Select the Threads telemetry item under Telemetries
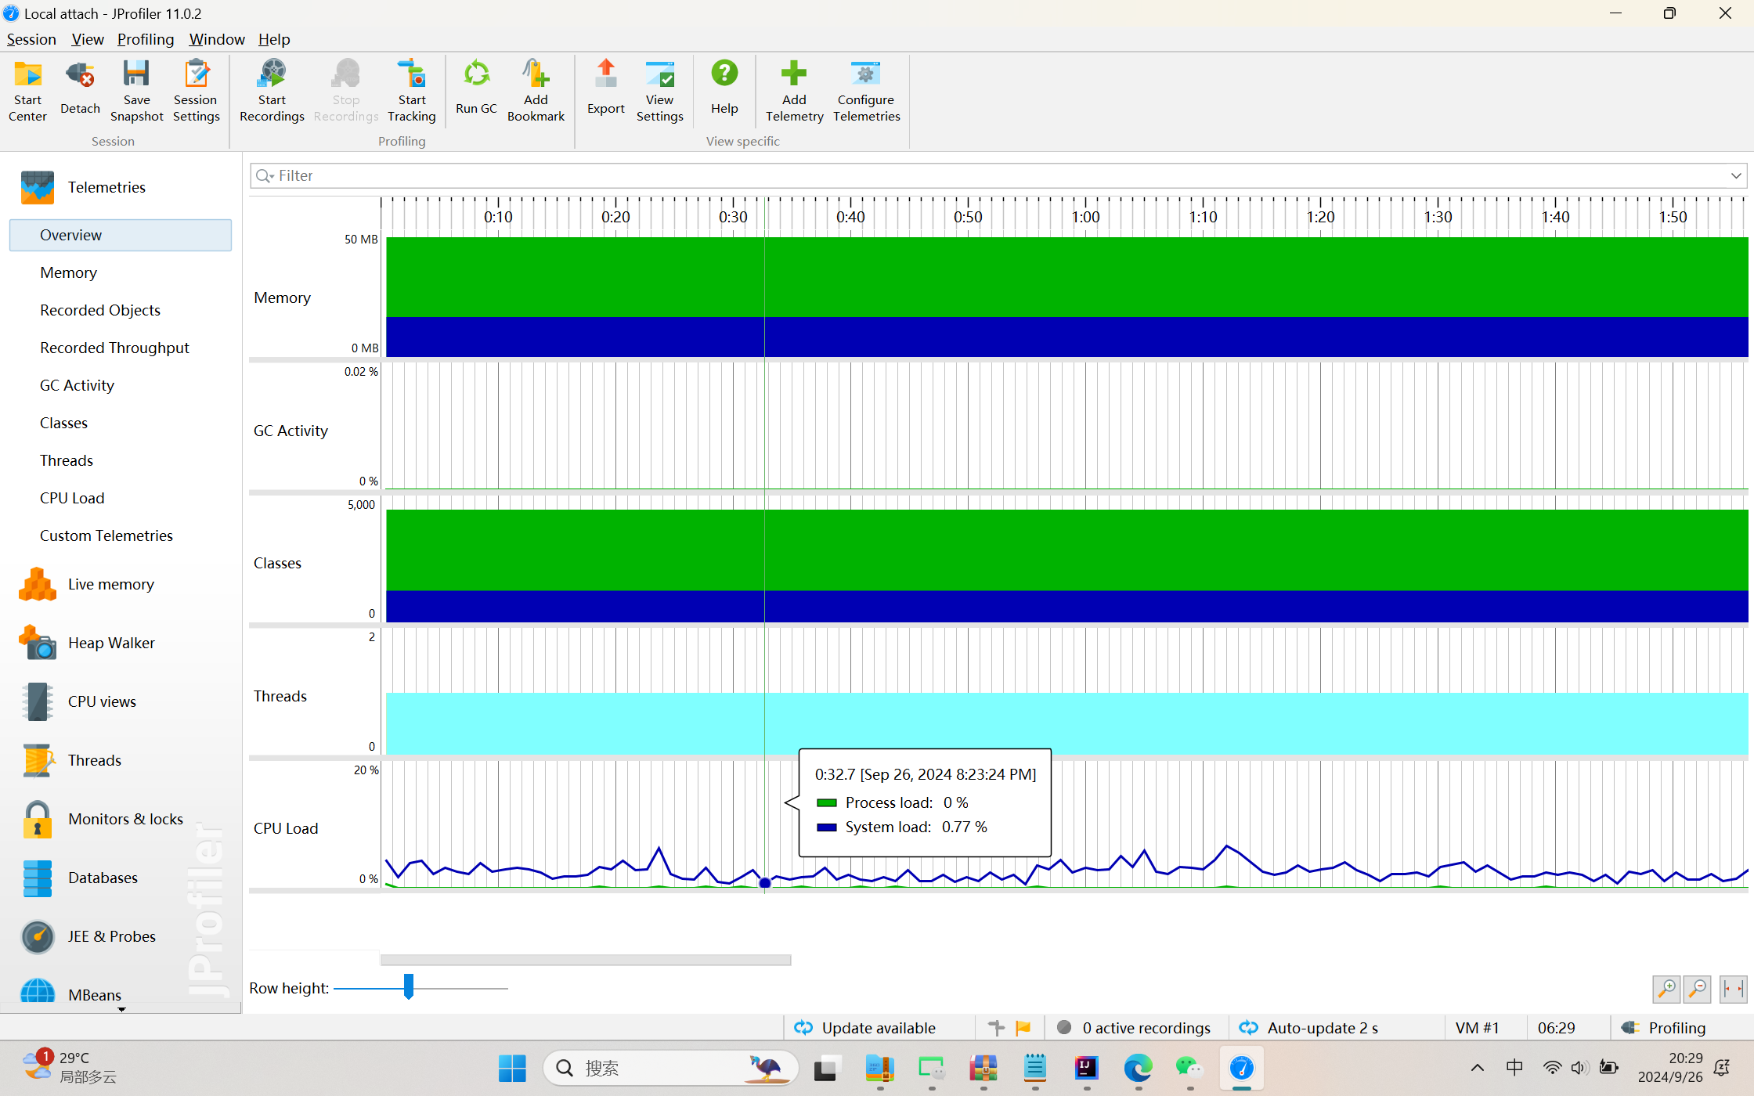 coord(67,460)
